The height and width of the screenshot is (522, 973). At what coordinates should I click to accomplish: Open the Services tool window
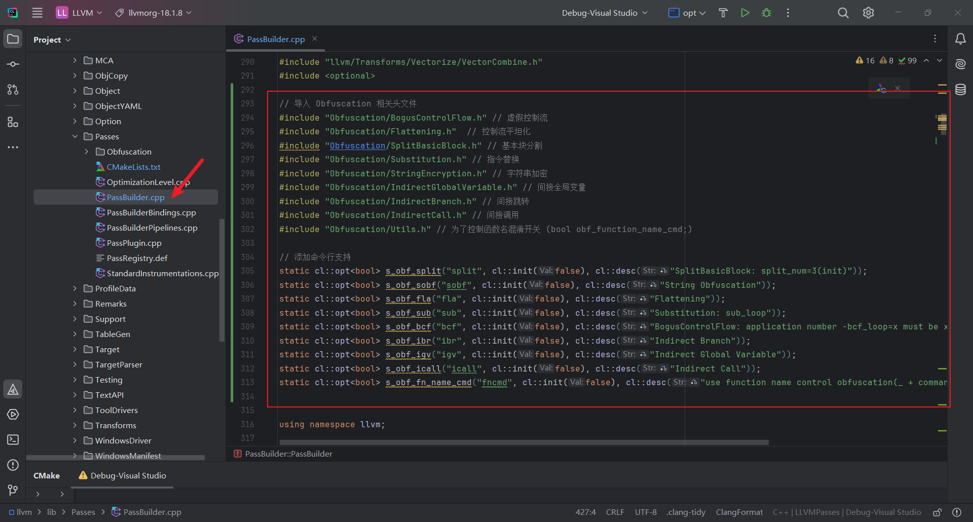click(x=13, y=415)
